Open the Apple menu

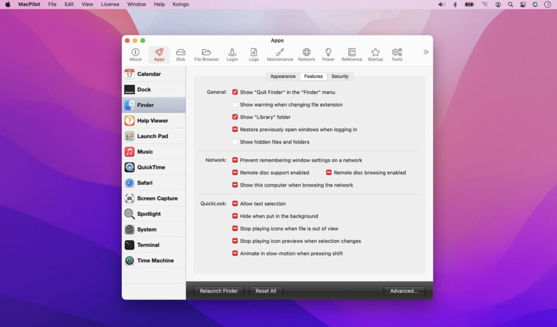tap(8, 4)
